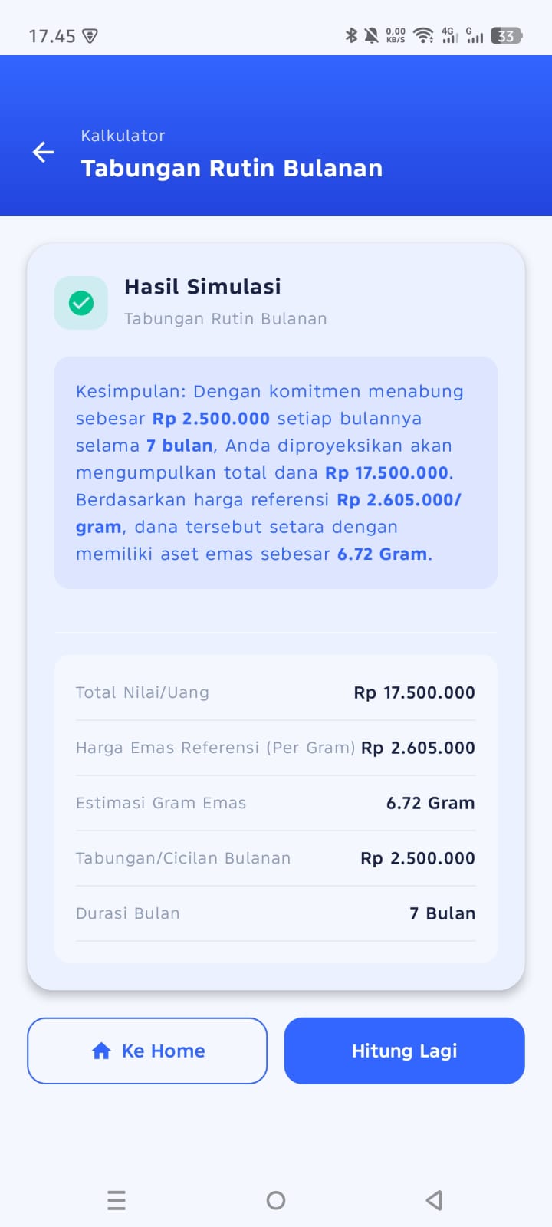552x1227 pixels.
Task: Tap the Android home circle icon
Action: click(x=276, y=1200)
